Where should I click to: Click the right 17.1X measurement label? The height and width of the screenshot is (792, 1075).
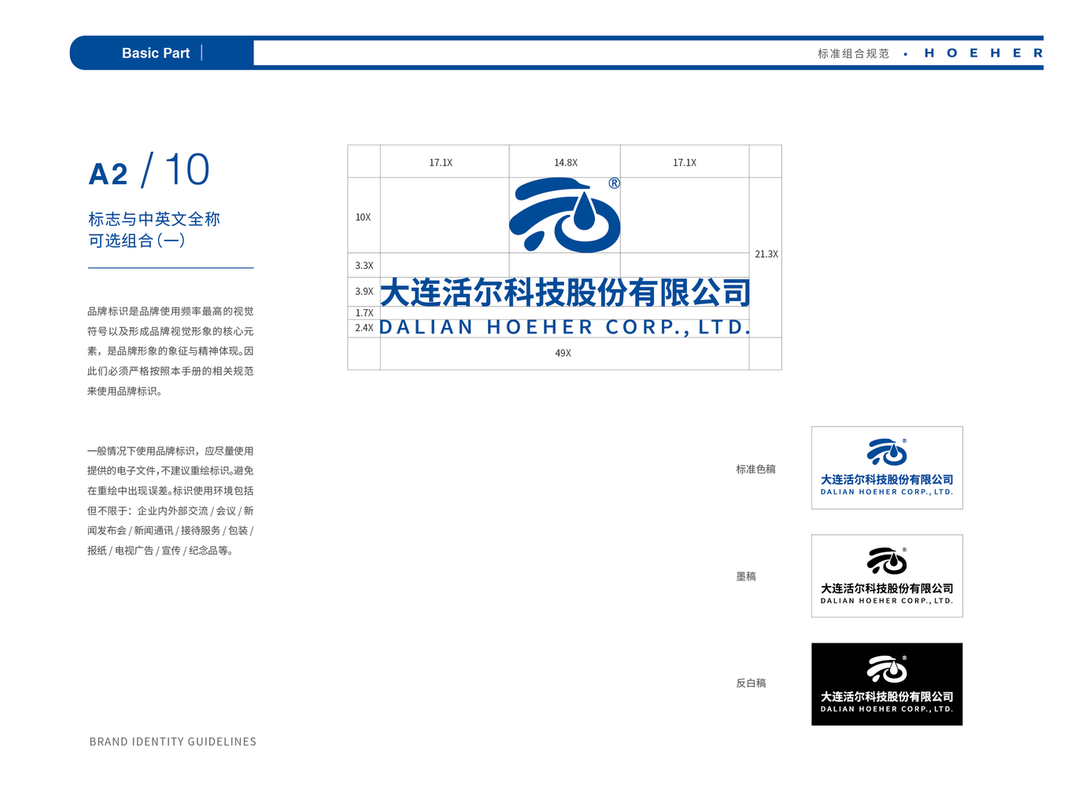tap(685, 163)
